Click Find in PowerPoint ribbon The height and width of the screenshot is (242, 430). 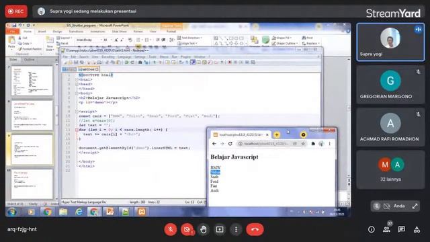pyautogui.click(x=308, y=38)
